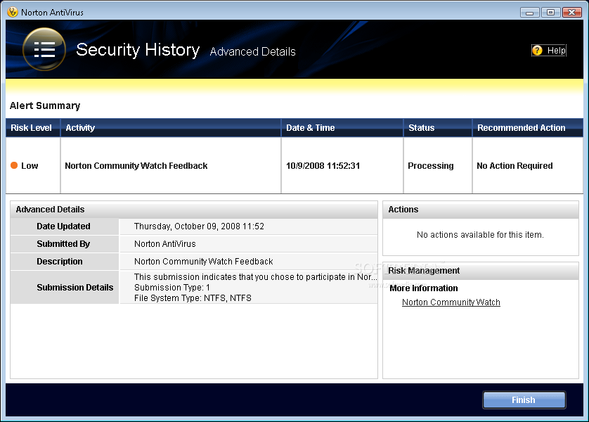Close the Norton AntiVirus window
Viewport: 589px width, 422px height.
571,13
